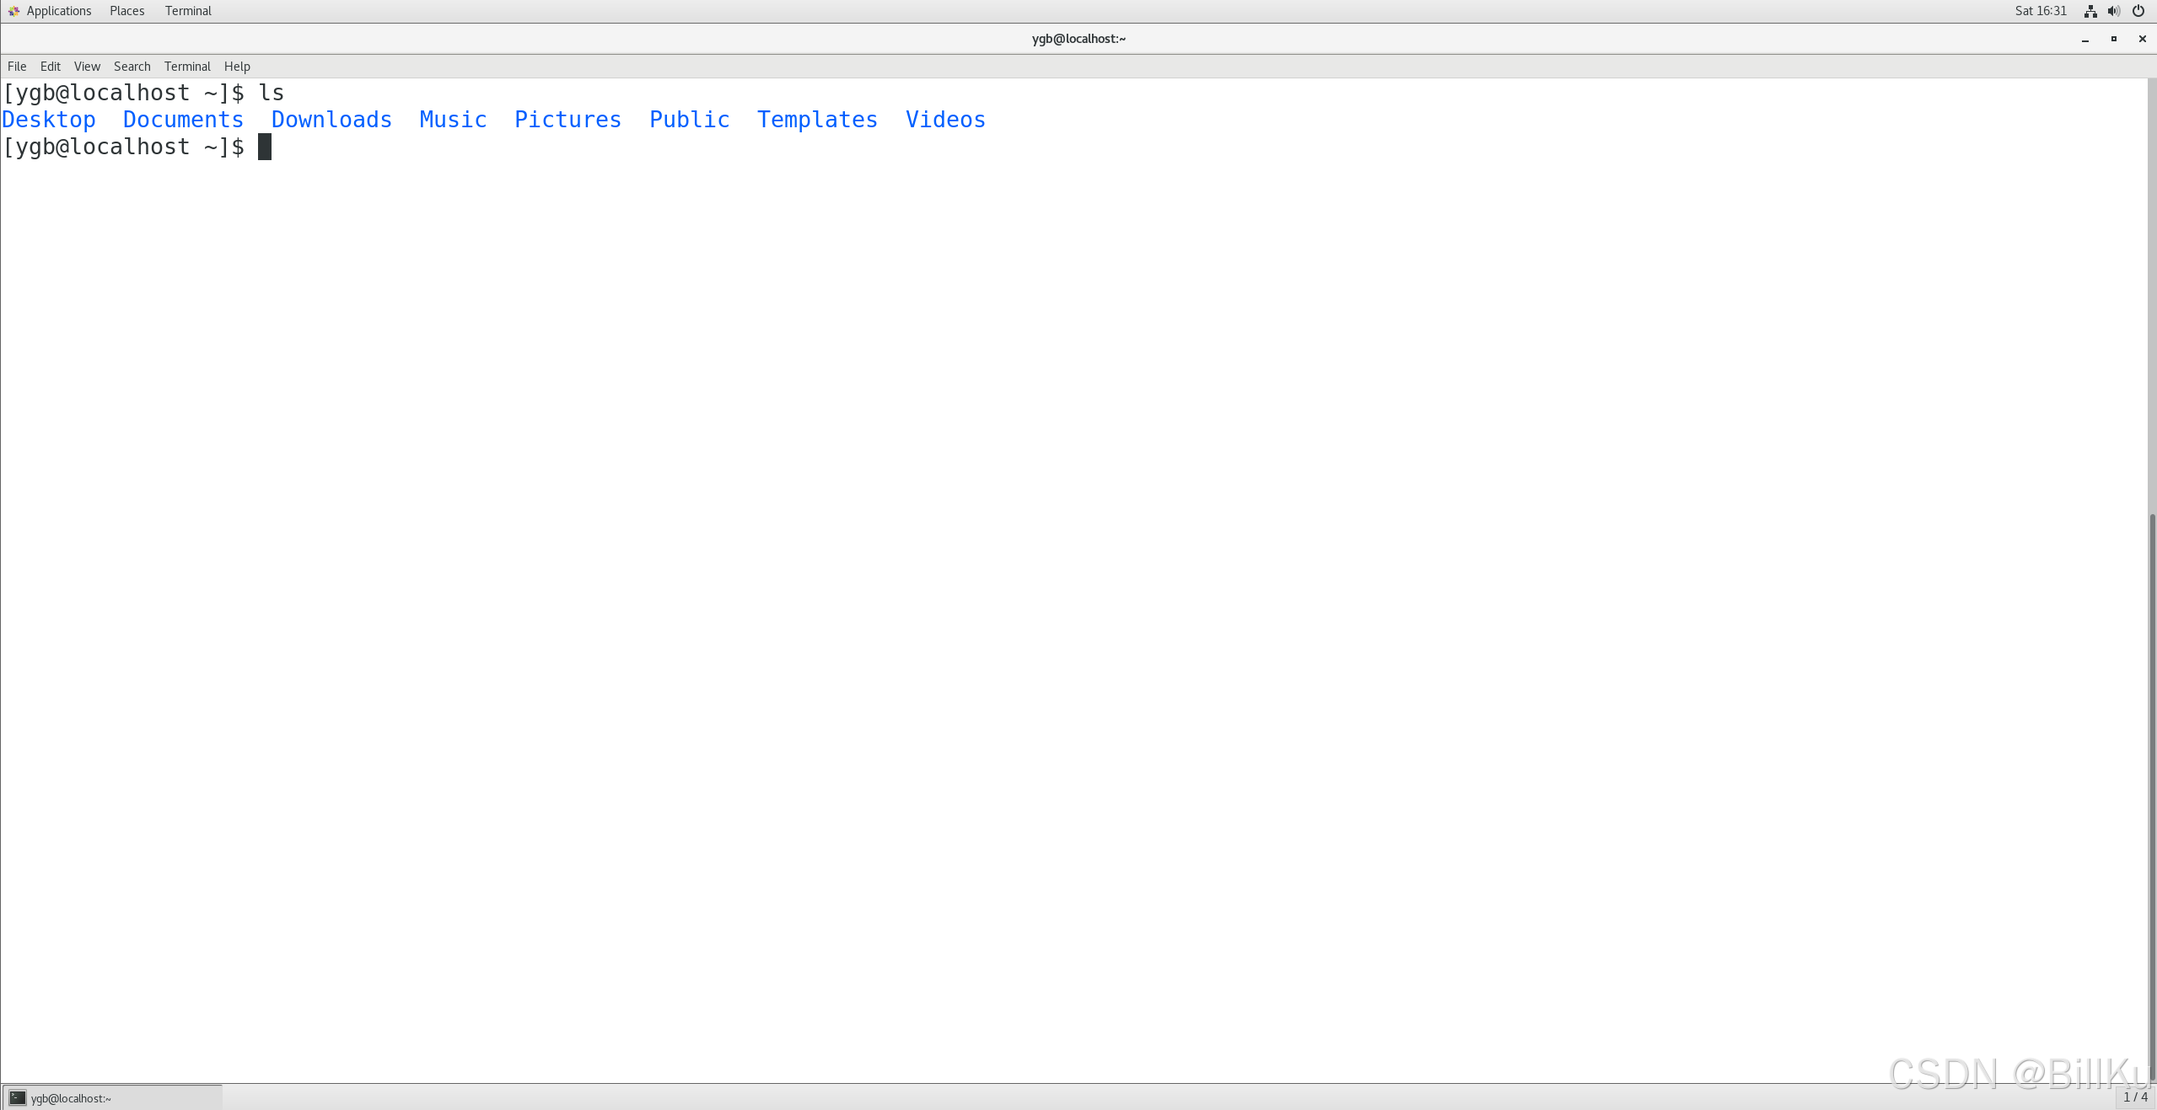
Task: Open the Search menu
Action: point(132,67)
